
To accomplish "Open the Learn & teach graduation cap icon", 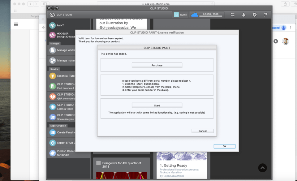I will tap(53, 107).
